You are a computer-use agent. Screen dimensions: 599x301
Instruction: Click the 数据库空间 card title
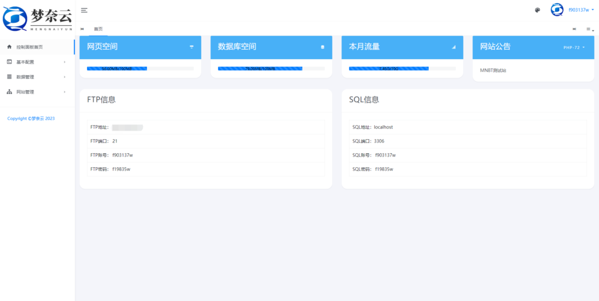(x=237, y=47)
